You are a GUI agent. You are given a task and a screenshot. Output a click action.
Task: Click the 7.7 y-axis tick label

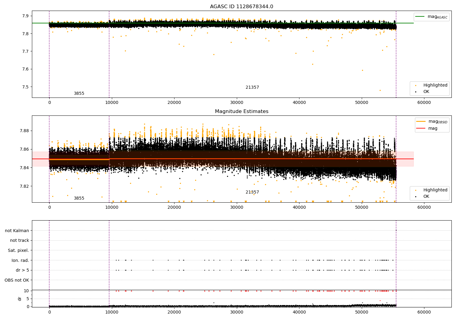26,51
